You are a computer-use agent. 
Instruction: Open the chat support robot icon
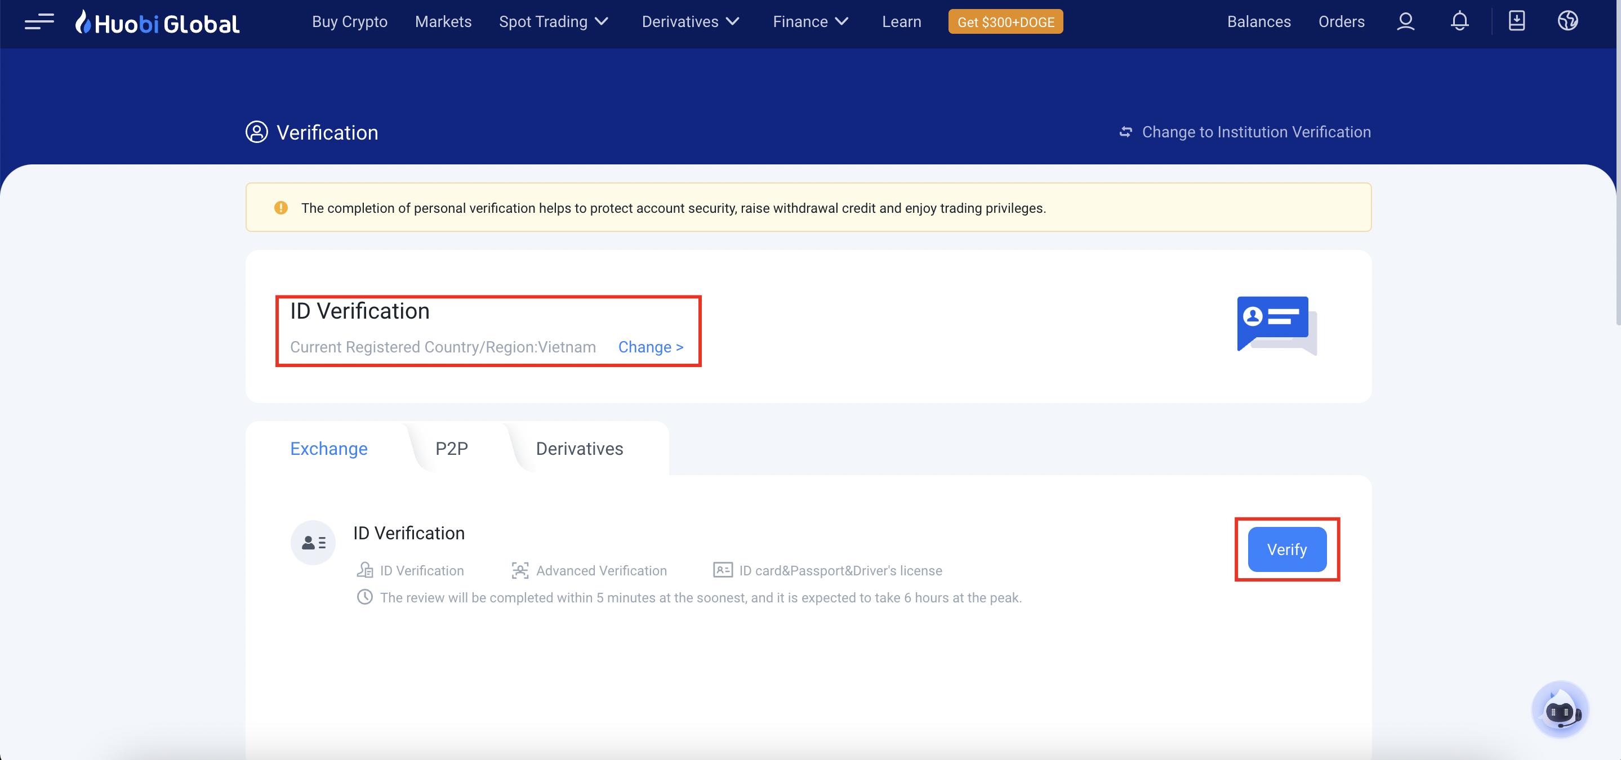(1560, 710)
